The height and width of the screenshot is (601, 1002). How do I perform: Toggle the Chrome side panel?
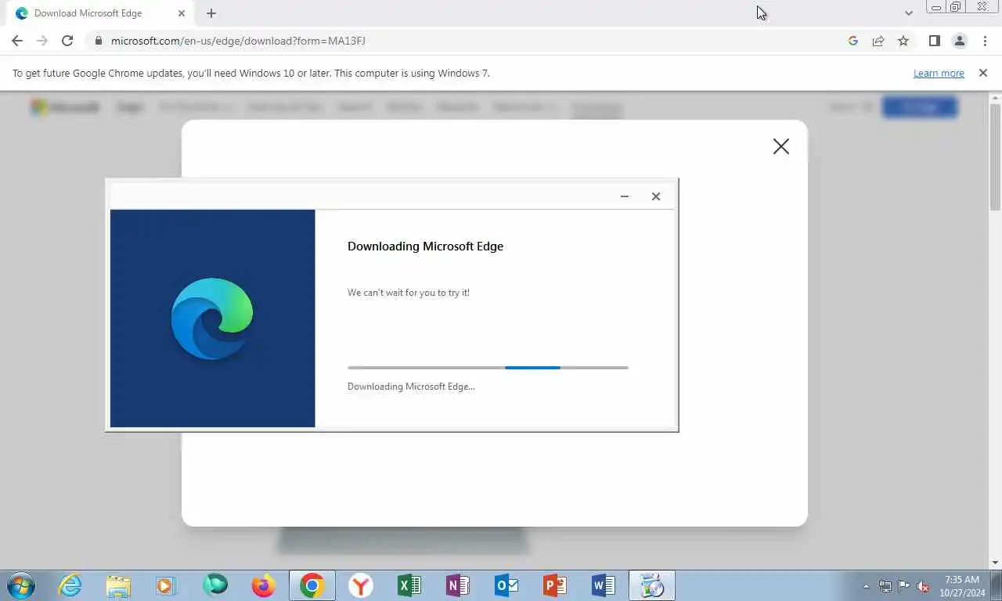click(x=934, y=41)
